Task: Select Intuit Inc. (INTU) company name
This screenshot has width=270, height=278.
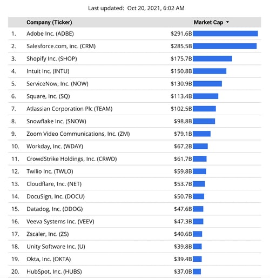Action: pos(48,71)
